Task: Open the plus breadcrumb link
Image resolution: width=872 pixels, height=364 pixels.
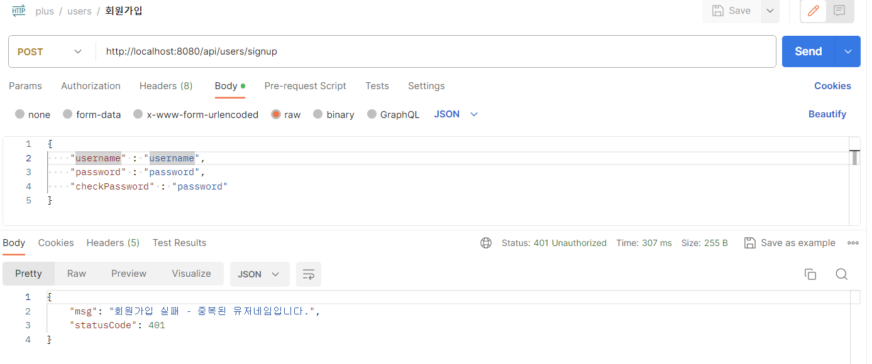Action: point(45,11)
